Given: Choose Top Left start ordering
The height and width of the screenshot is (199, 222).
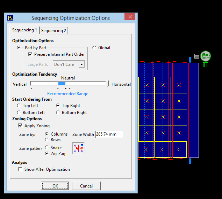Looking at the screenshot, I should pyautogui.click(x=19, y=106).
